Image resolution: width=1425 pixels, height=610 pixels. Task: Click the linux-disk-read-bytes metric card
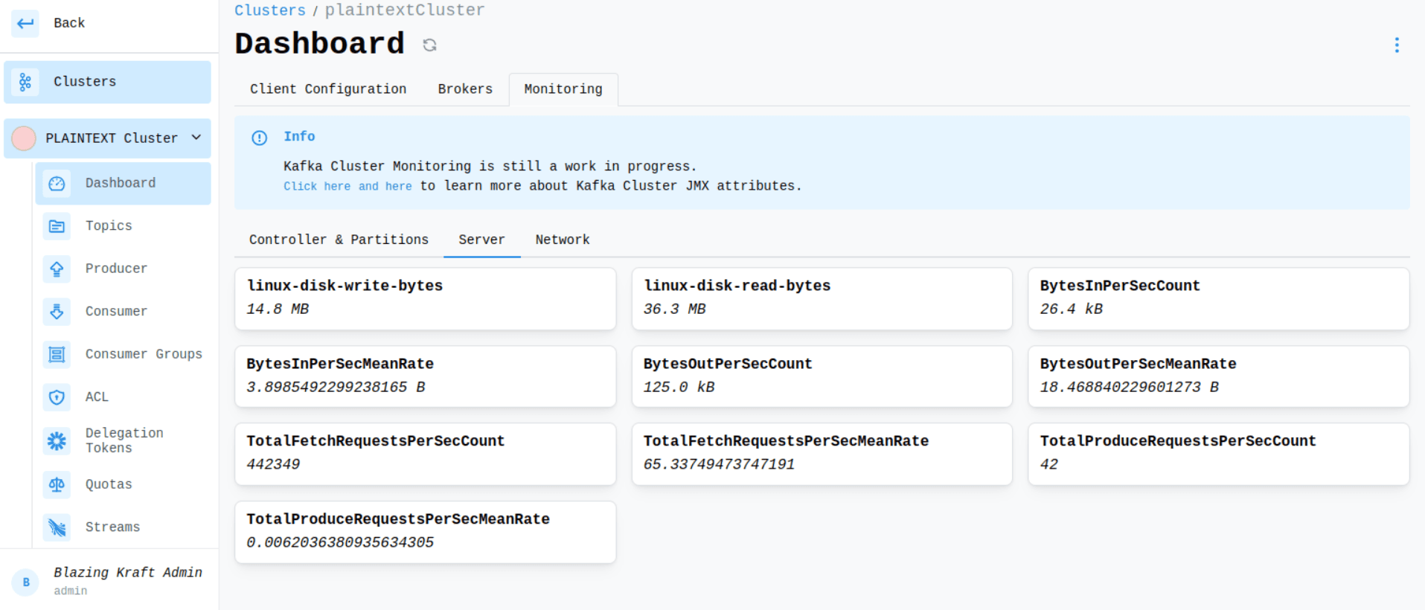point(822,298)
